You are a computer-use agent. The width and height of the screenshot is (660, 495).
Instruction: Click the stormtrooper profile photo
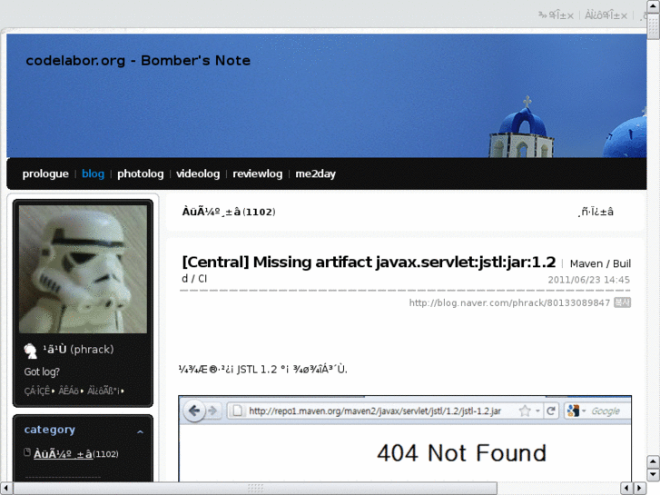tap(83, 269)
